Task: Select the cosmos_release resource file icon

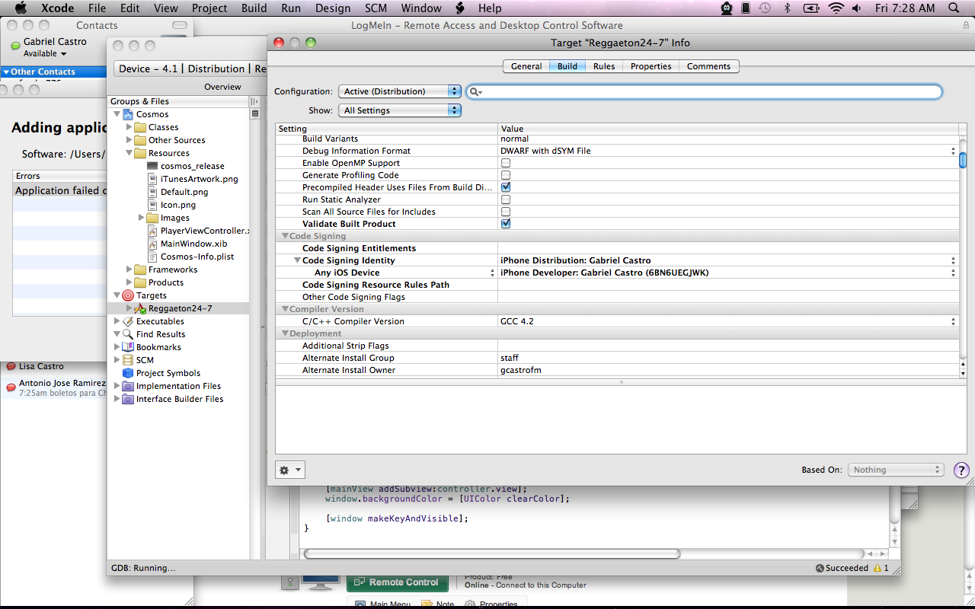Action: tap(152, 166)
